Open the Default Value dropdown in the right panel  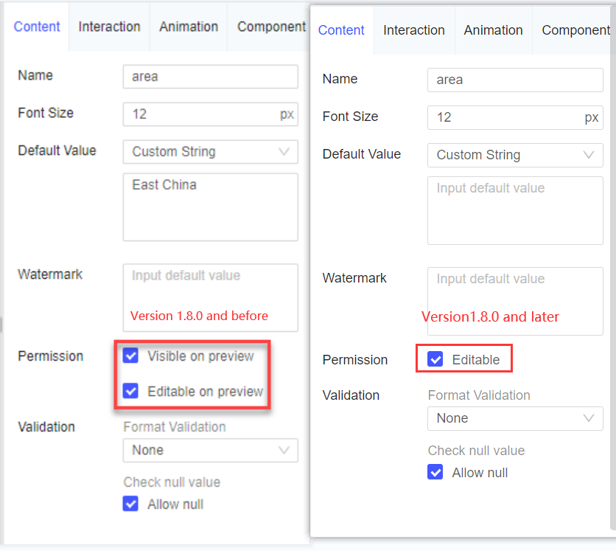pyautogui.click(x=514, y=155)
